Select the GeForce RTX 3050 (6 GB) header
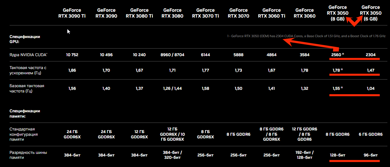Screen dimensions: 390x167 pyautogui.click(x=371, y=13)
